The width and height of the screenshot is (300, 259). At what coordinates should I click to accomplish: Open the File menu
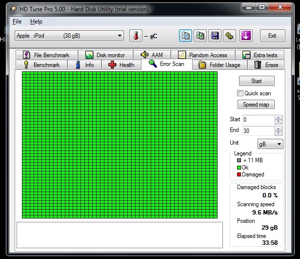coord(17,22)
